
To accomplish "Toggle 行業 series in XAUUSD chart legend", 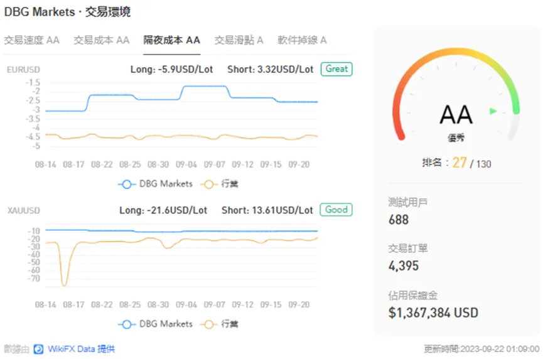I will pos(220,324).
